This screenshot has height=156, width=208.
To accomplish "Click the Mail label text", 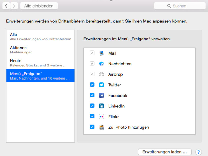I will (112, 53).
